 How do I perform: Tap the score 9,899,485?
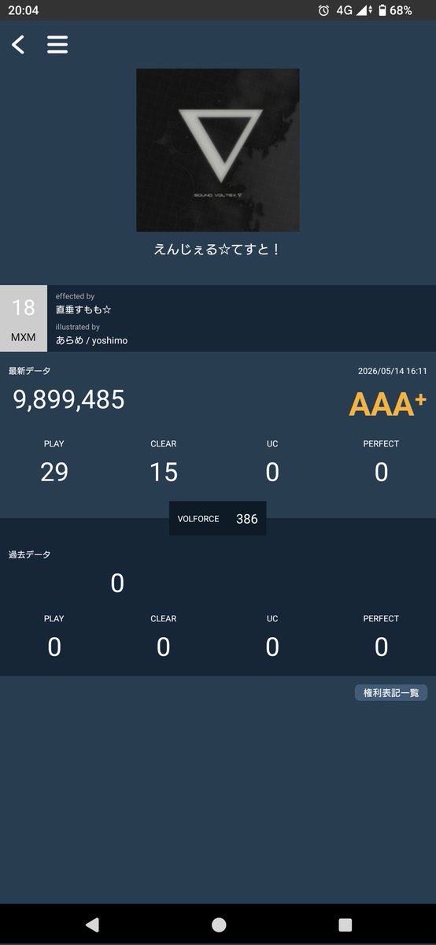[69, 399]
